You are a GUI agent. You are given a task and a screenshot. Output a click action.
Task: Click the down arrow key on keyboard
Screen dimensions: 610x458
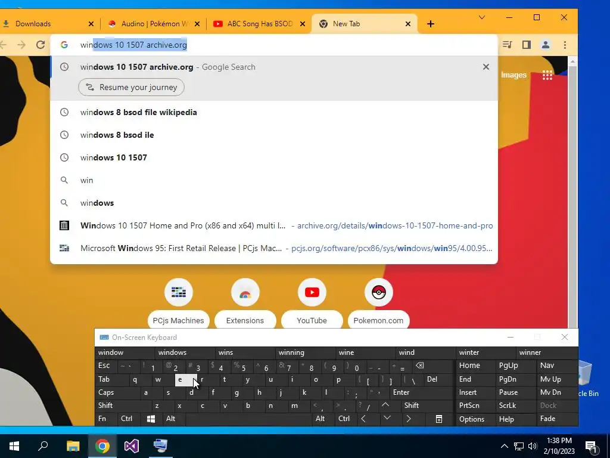387,418
